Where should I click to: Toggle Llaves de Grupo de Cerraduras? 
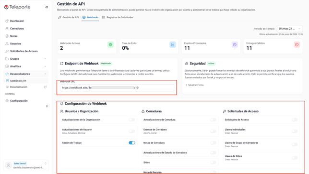(295, 144)
